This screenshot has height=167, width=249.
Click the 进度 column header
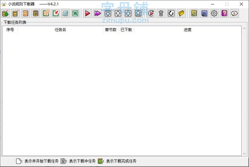pos(188,30)
